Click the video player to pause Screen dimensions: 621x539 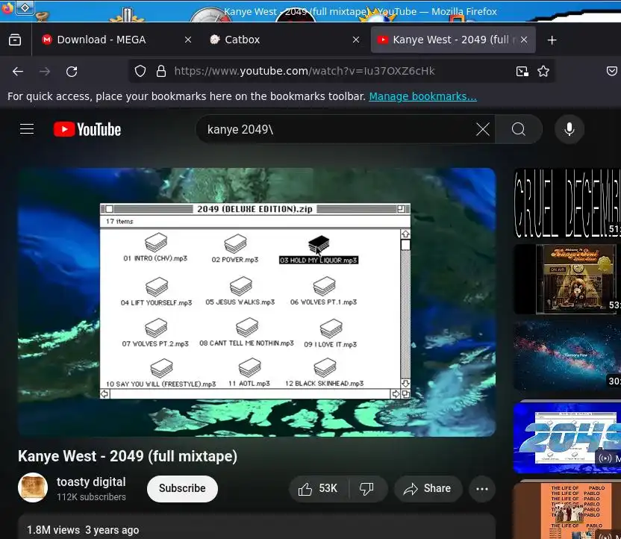tap(257, 302)
